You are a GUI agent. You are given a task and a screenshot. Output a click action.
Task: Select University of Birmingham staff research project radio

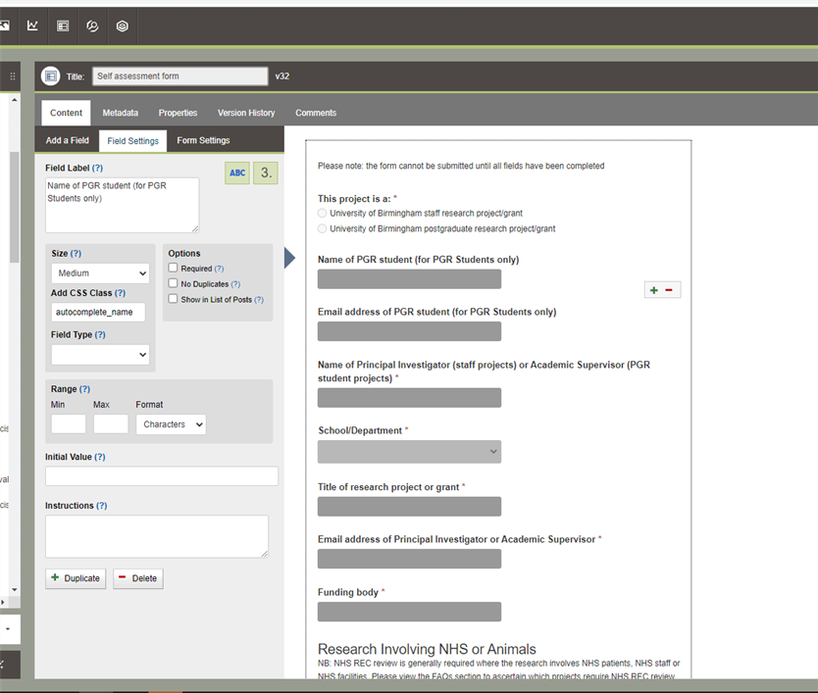pyautogui.click(x=323, y=213)
